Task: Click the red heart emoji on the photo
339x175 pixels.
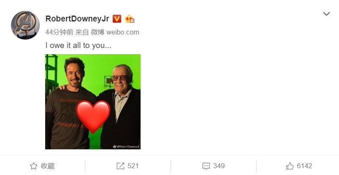Action: 93,117
